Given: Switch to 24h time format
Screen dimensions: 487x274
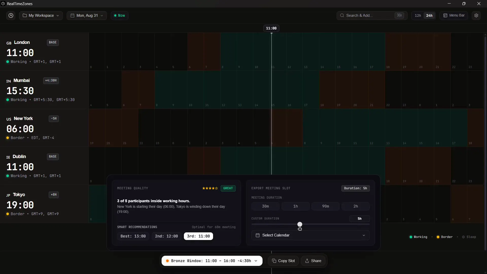Looking at the screenshot, I should [429, 15].
